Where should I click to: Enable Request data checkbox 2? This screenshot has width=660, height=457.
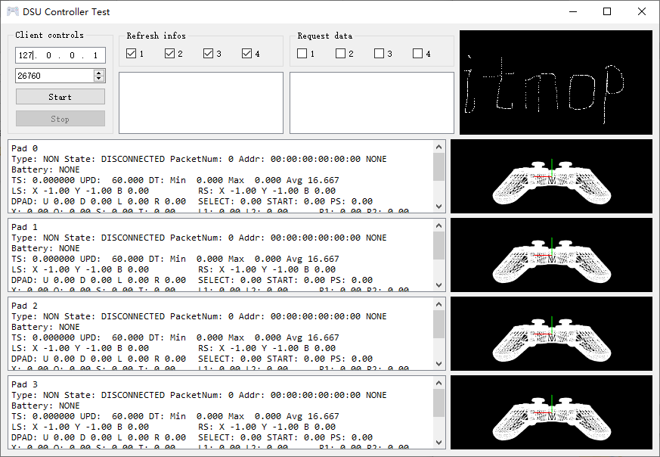[x=341, y=54]
